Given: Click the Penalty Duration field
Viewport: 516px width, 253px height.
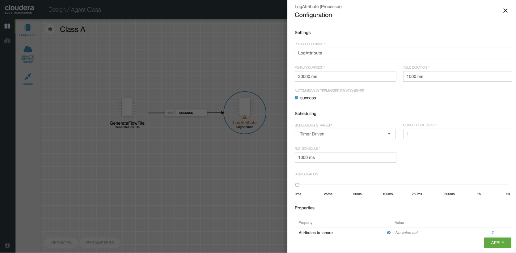Looking at the screenshot, I should pos(345,76).
